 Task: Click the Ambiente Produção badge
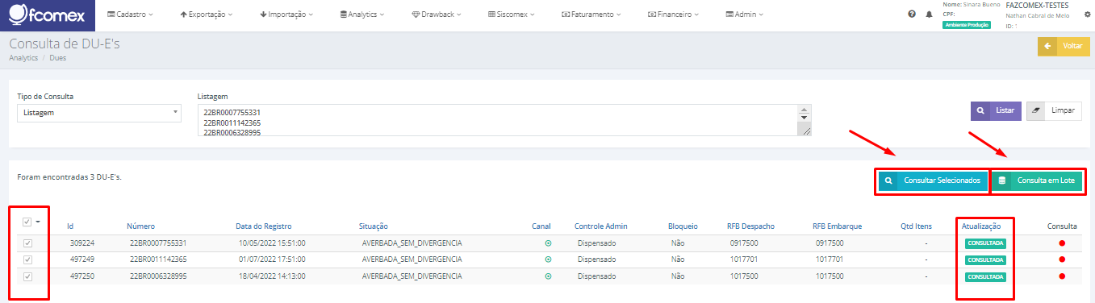click(x=966, y=24)
